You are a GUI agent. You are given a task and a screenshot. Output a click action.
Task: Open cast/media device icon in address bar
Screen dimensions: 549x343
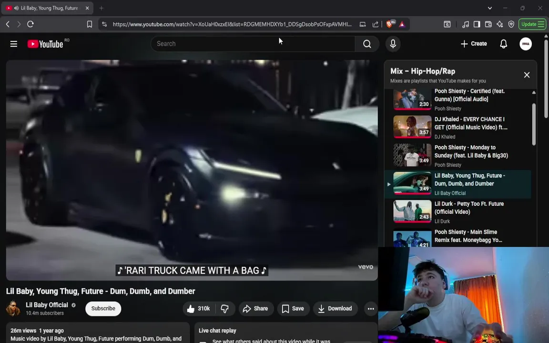[x=363, y=24]
